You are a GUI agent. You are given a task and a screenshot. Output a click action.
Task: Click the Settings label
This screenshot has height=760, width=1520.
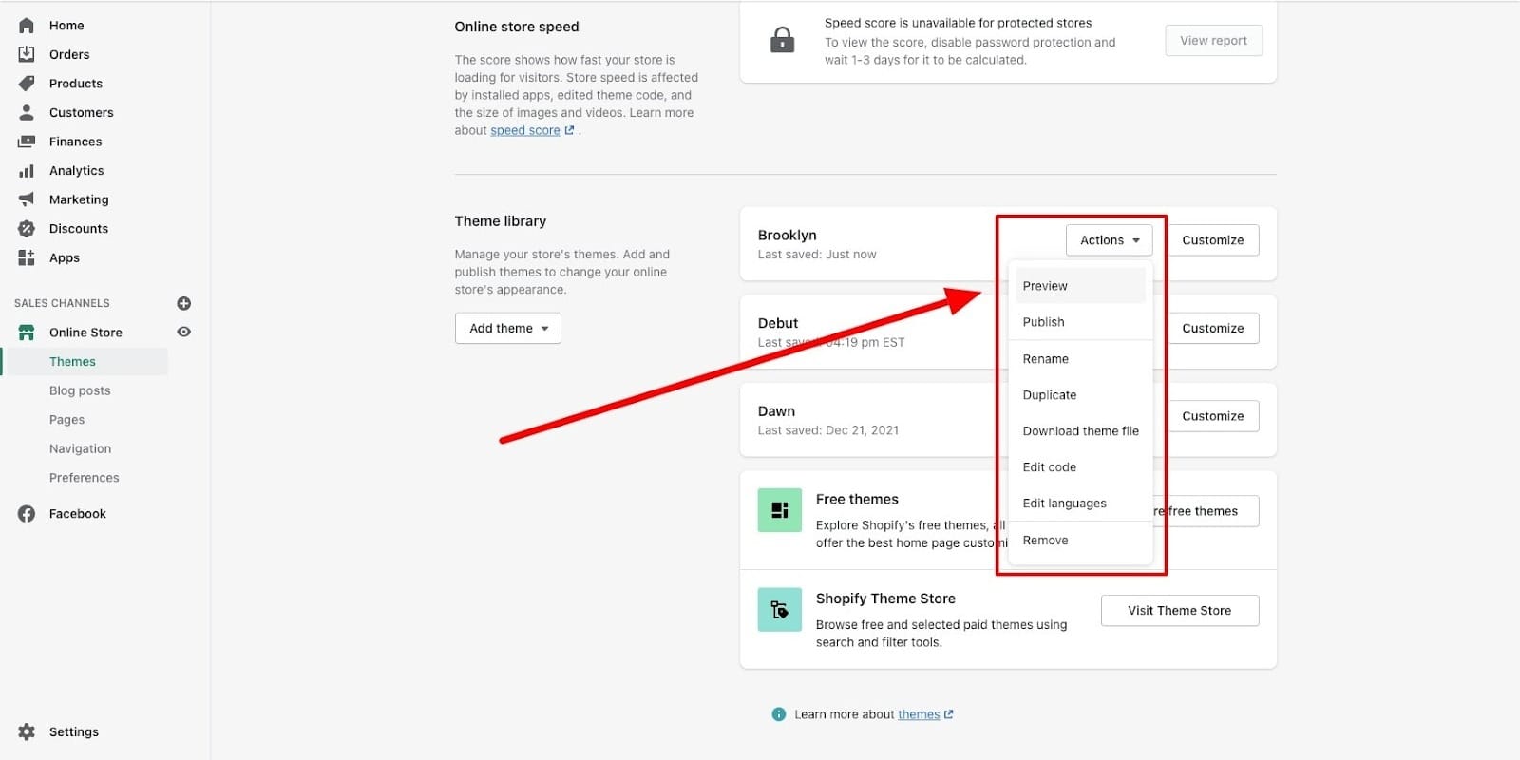(x=74, y=731)
